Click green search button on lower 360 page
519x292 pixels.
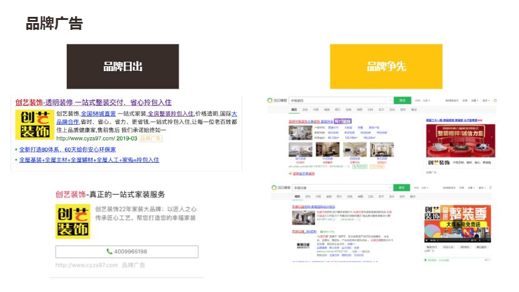click(x=402, y=188)
